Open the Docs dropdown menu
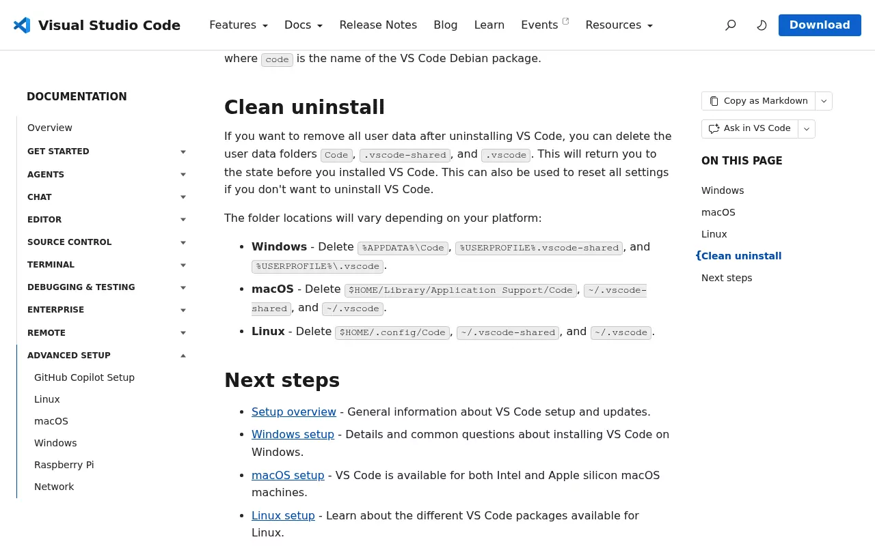This screenshot has height=546, width=875. (x=304, y=25)
